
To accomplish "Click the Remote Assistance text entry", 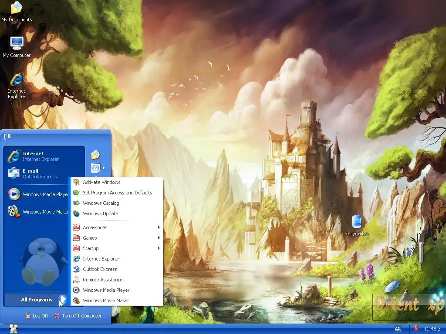I will 103,280.
